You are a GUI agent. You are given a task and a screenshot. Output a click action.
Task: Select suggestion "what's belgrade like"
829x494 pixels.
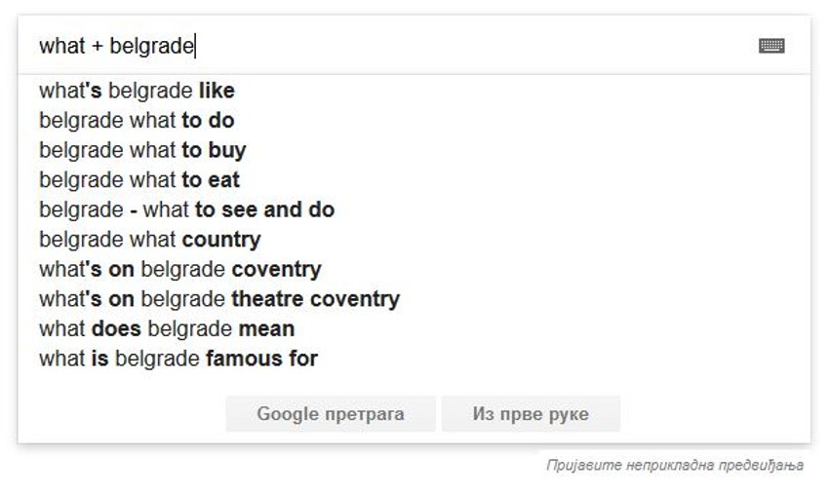[137, 92]
